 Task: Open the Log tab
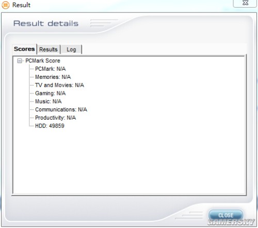click(x=71, y=50)
